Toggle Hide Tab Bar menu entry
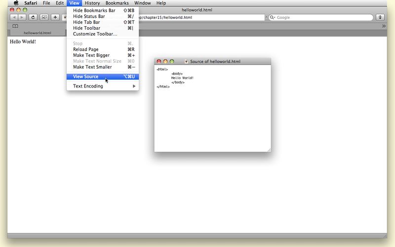 (86, 22)
